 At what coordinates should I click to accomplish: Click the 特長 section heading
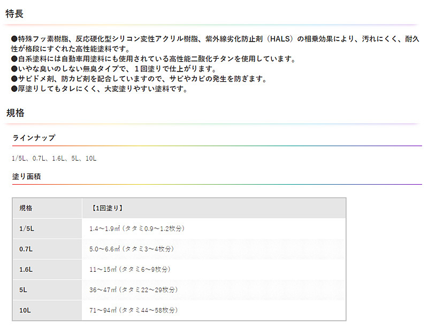(14, 14)
